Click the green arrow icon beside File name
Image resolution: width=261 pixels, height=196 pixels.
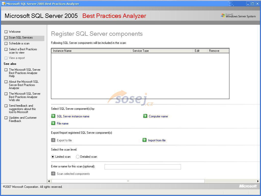click(53, 123)
